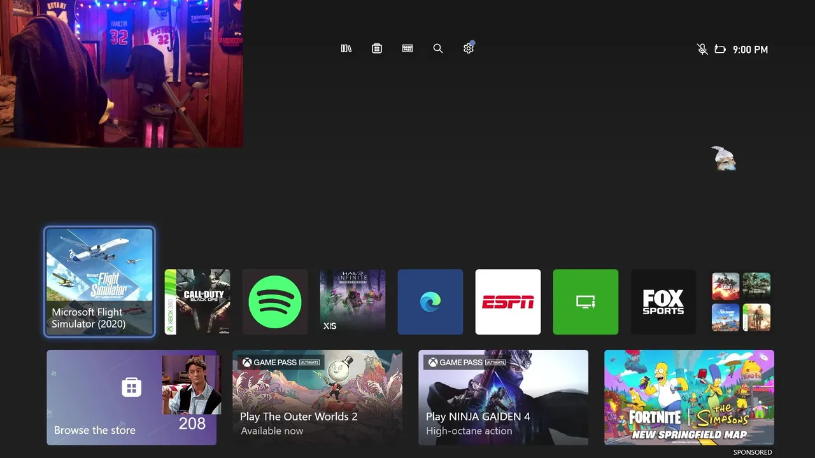This screenshot has width=815, height=458.
Task: Open Fortnite Simpsons sponsored card
Action: tap(689, 398)
